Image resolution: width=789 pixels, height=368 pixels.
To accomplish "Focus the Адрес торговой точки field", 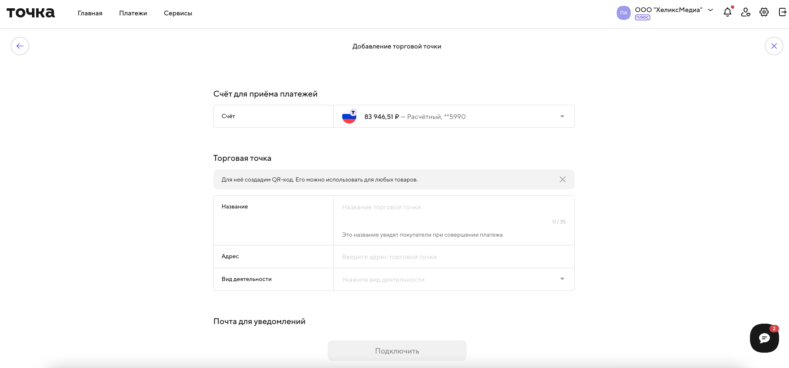I will click(454, 257).
